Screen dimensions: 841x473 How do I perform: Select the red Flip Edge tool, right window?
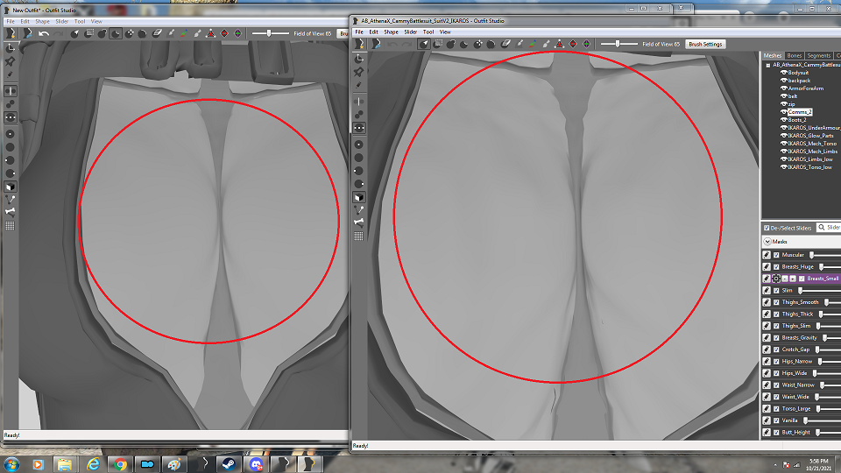click(x=573, y=44)
